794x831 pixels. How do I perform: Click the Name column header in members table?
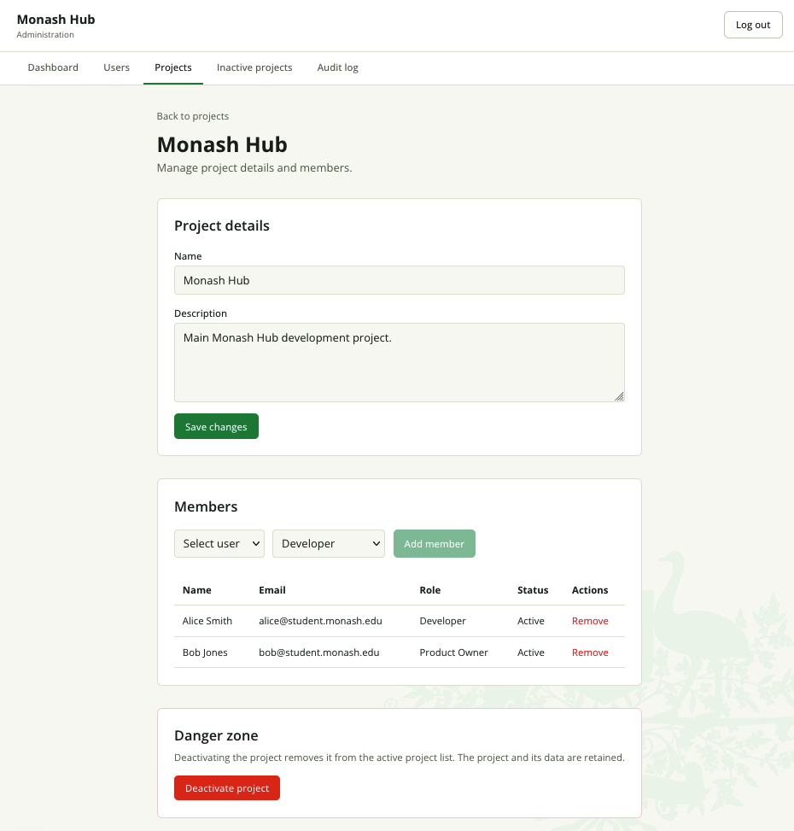[197, 590]
